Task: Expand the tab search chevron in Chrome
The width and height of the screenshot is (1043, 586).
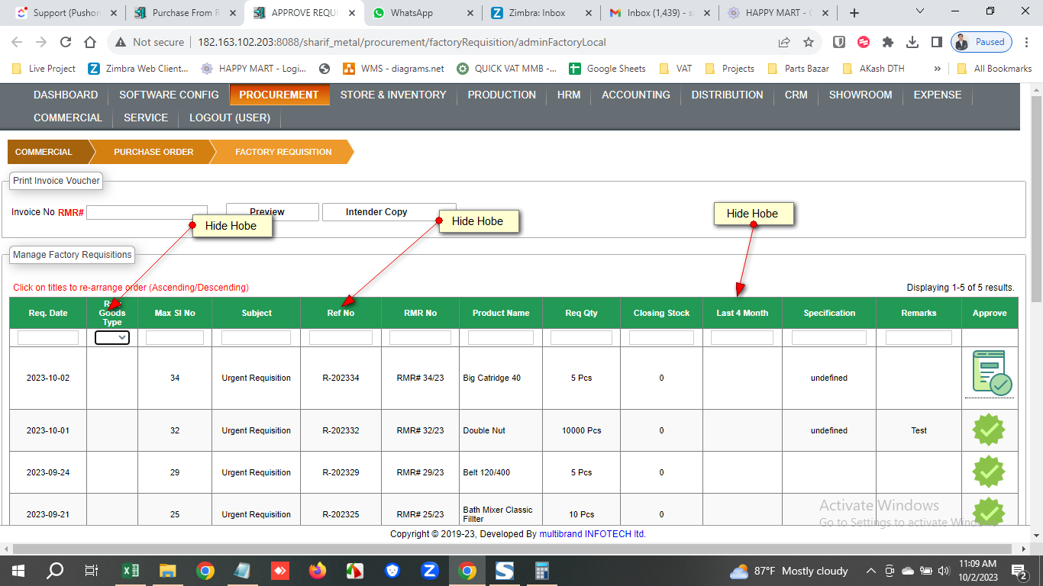Action: click(x=919, y=12)
